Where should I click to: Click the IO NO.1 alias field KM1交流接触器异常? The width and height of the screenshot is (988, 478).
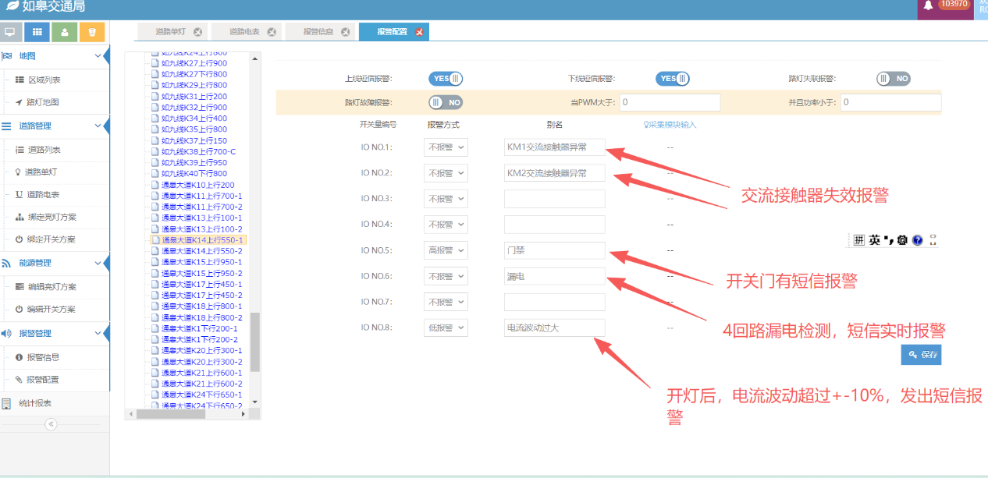pos(554,147)
